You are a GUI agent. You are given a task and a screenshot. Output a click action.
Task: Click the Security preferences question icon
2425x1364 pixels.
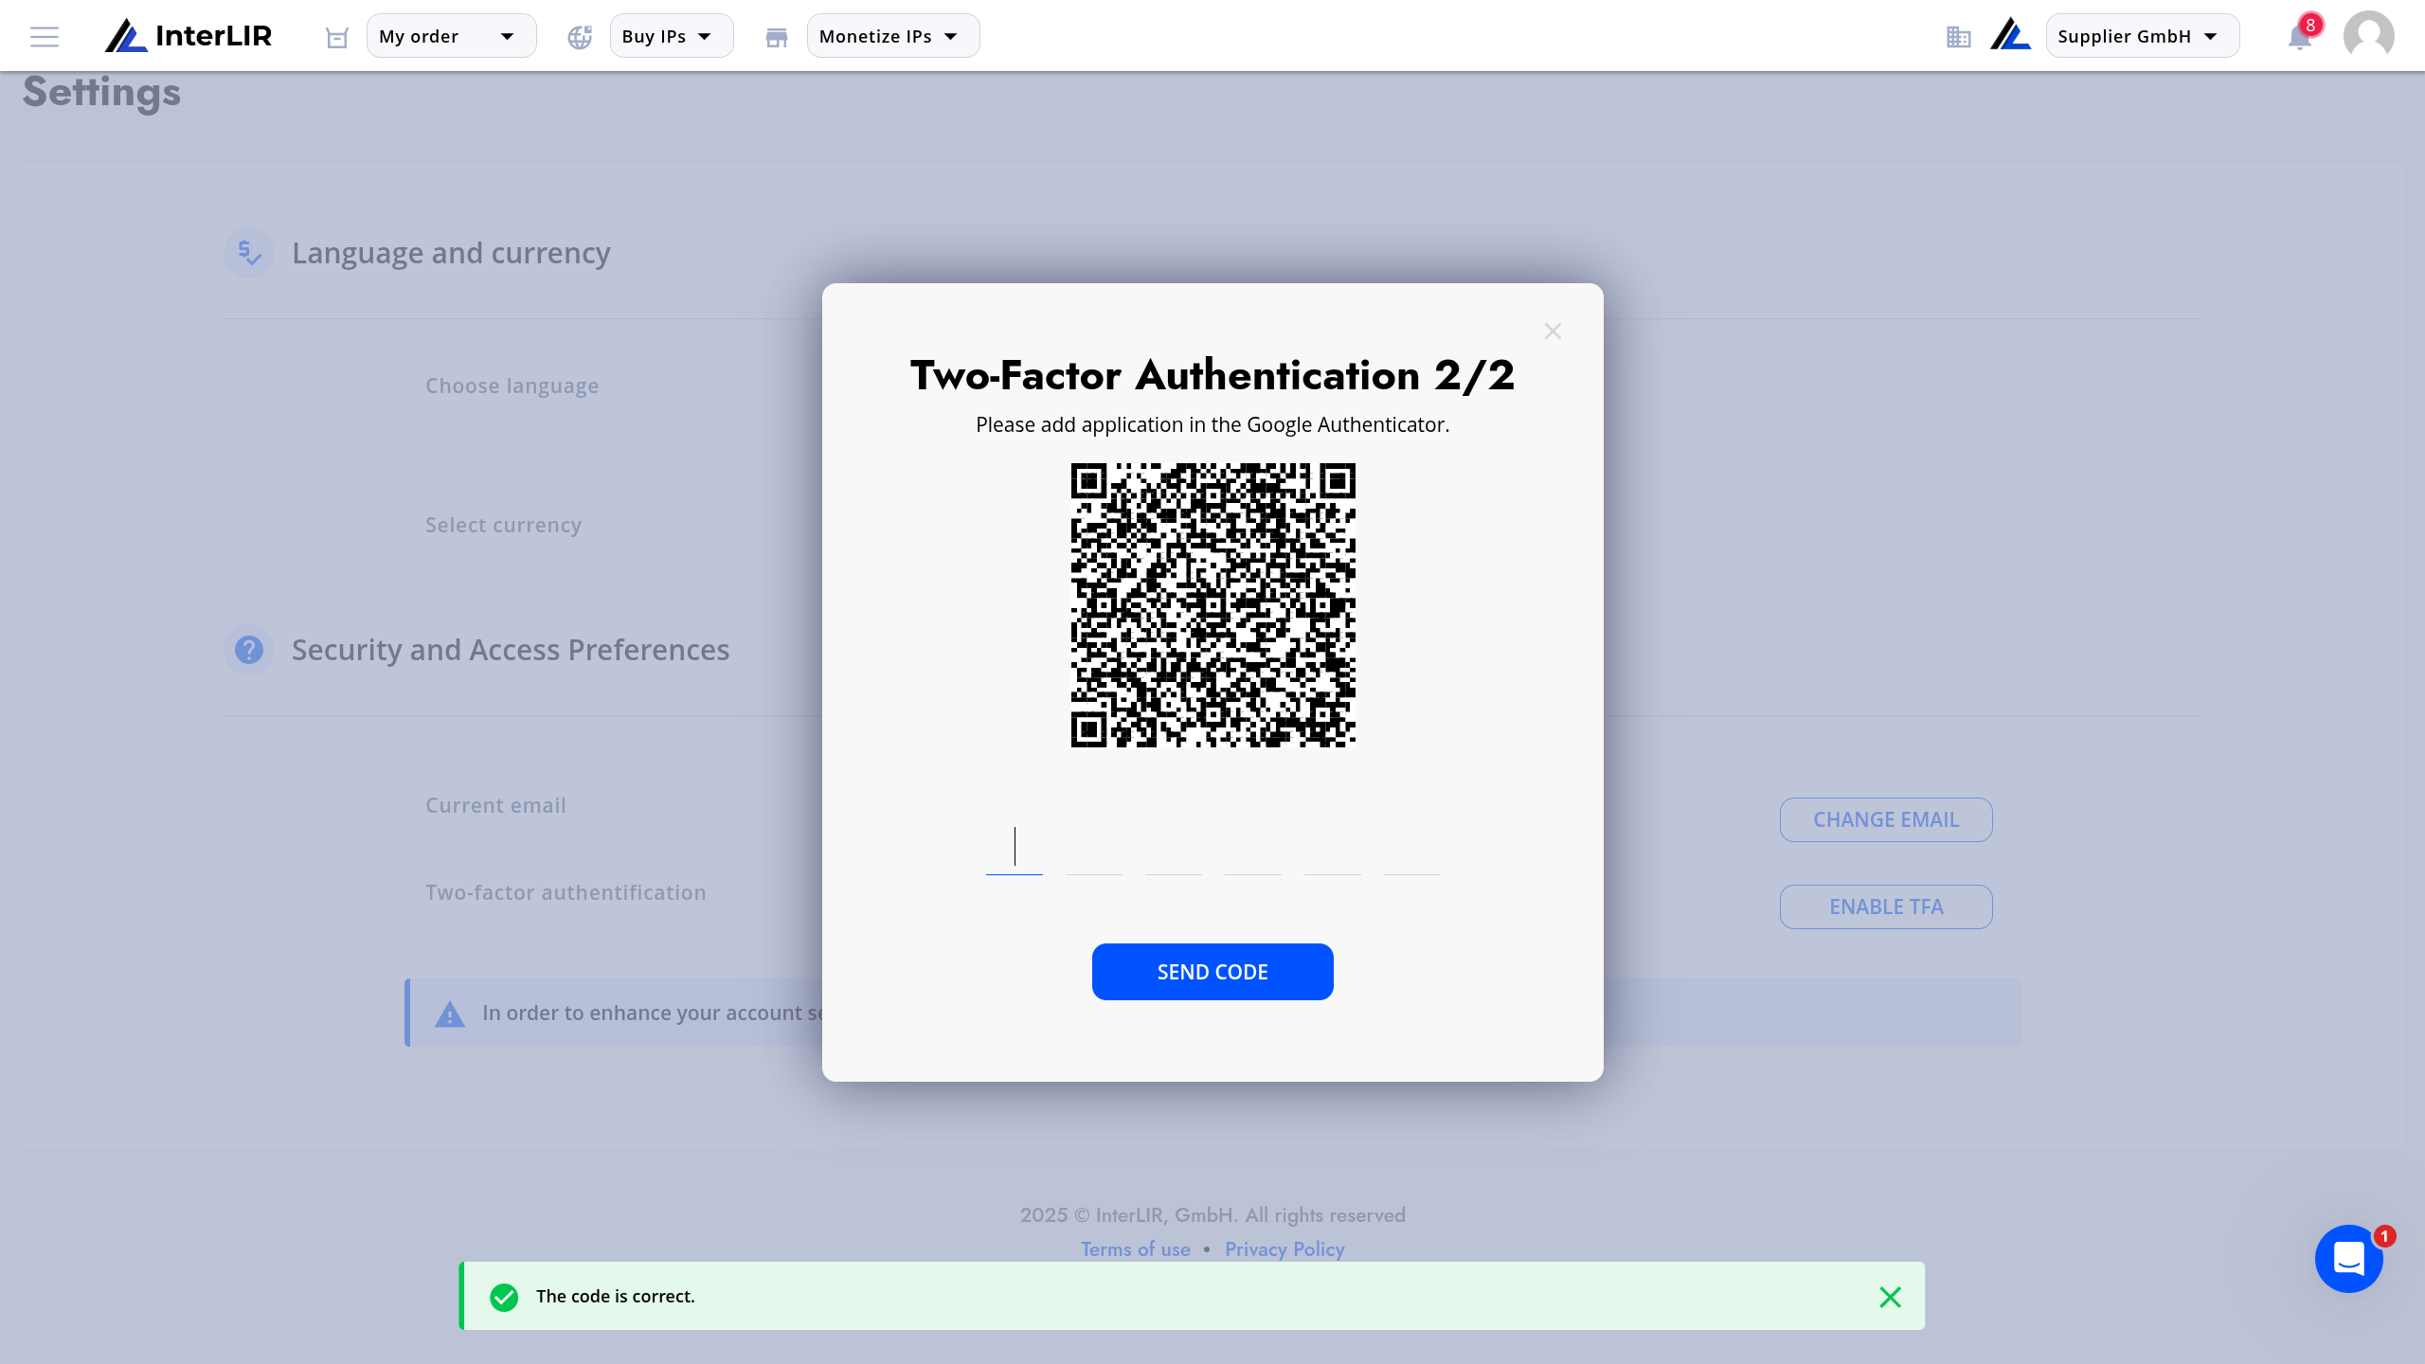click(x=249, y=650)
